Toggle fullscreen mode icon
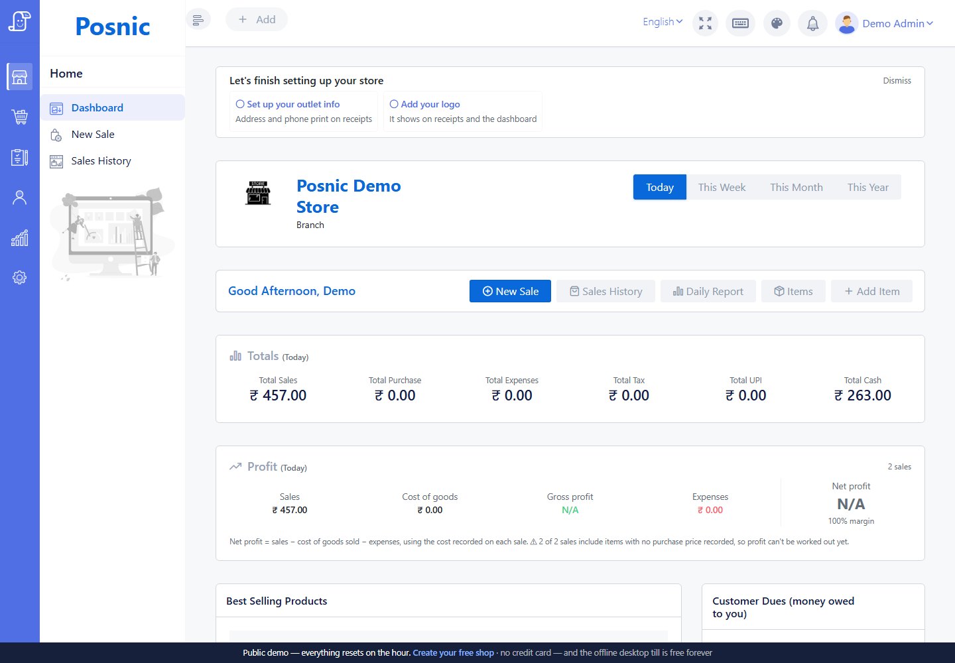This screenshot has height=663, width=955. 705,23
